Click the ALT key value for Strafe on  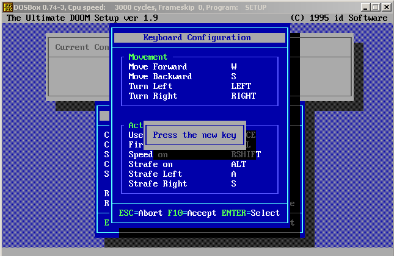point(238,164)
